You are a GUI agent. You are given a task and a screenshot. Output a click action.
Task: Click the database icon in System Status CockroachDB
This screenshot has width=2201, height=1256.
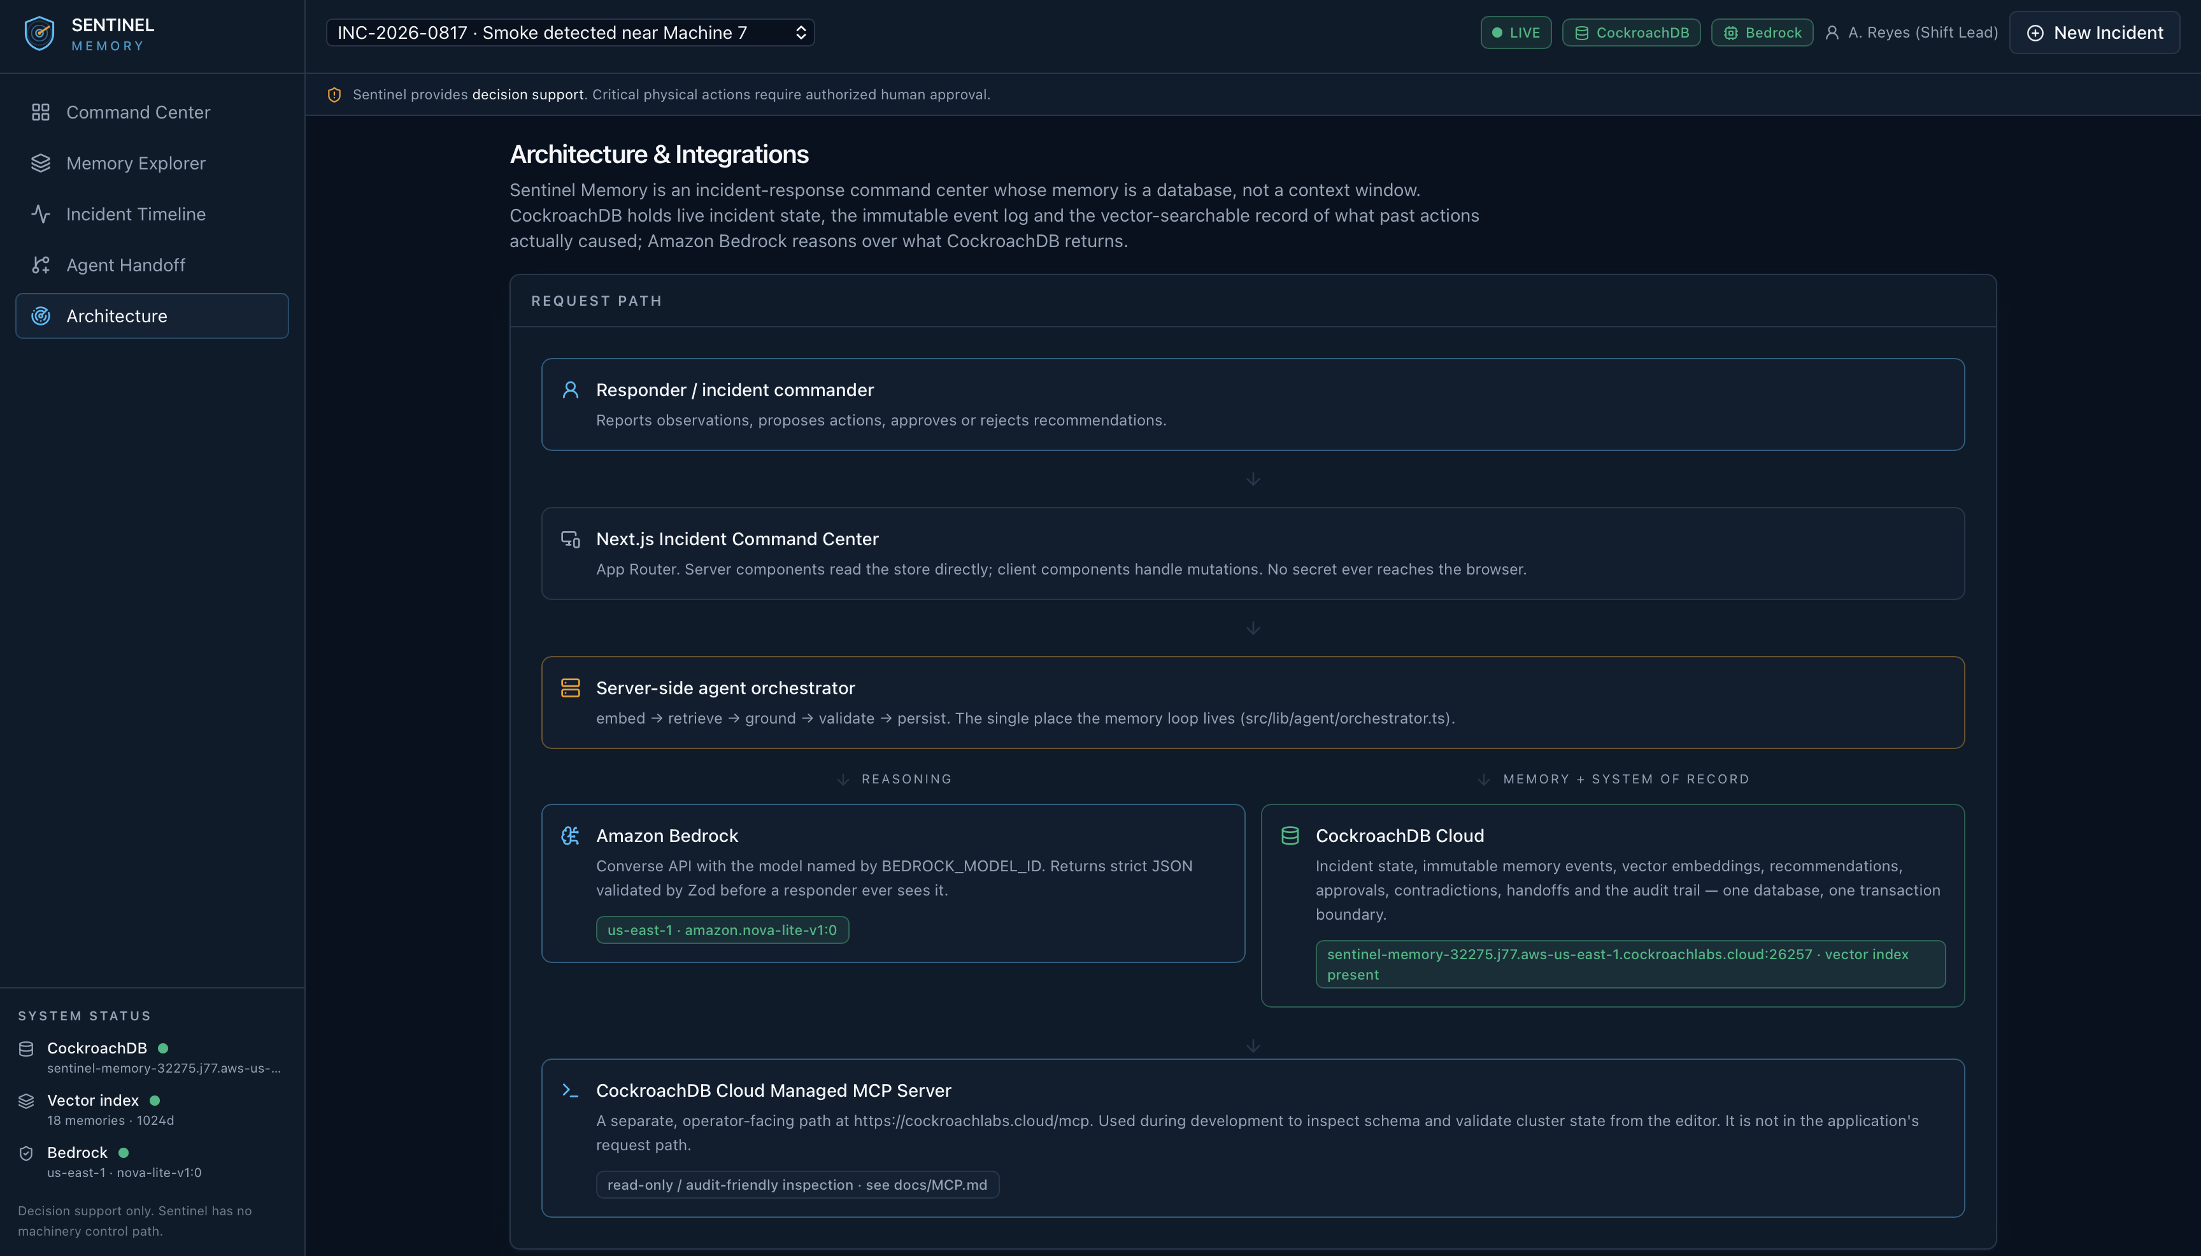pyautogui.click(x=26, y=1049)
